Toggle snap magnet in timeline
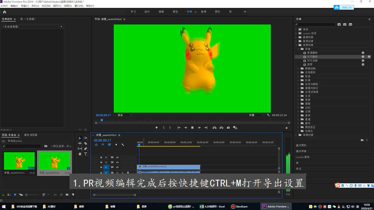The image size is (374, 210). tap(103, 145)
